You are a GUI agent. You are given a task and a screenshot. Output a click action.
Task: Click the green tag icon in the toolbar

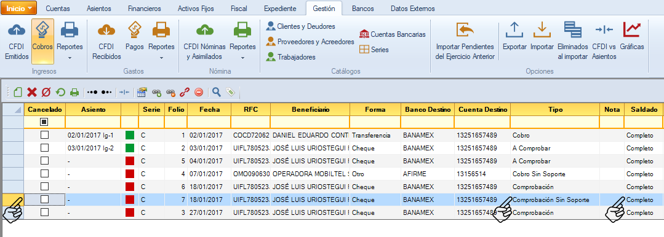pyautogui.click(x=230, y=92)
